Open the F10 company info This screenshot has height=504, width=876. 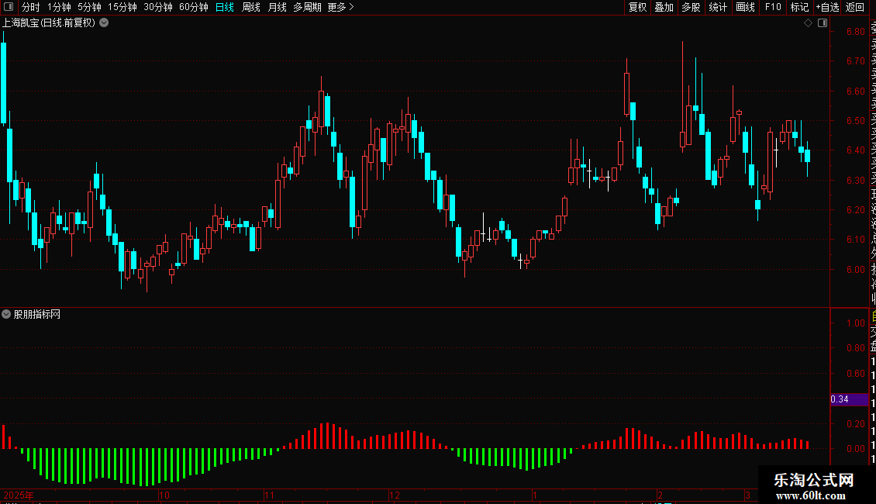[x=773, y=7]
